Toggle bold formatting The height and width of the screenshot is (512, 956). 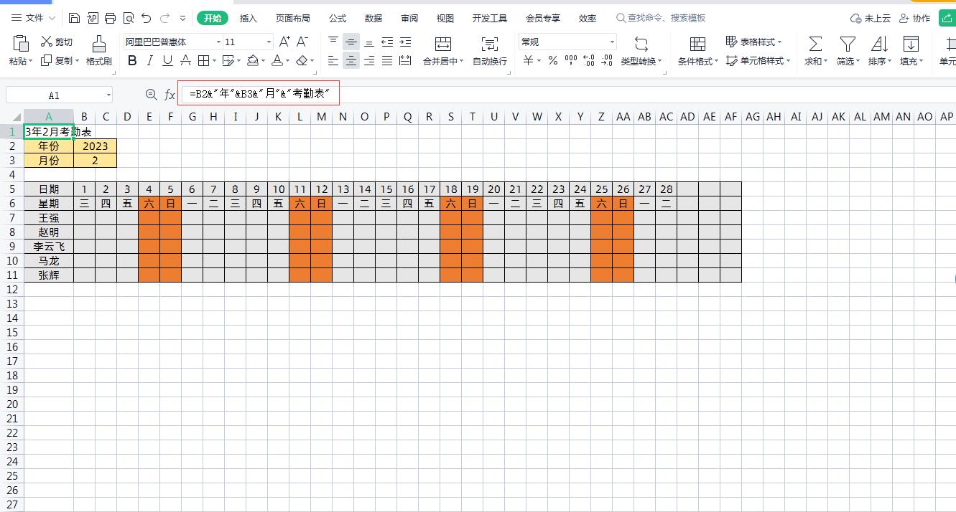(x=131, y=60)
